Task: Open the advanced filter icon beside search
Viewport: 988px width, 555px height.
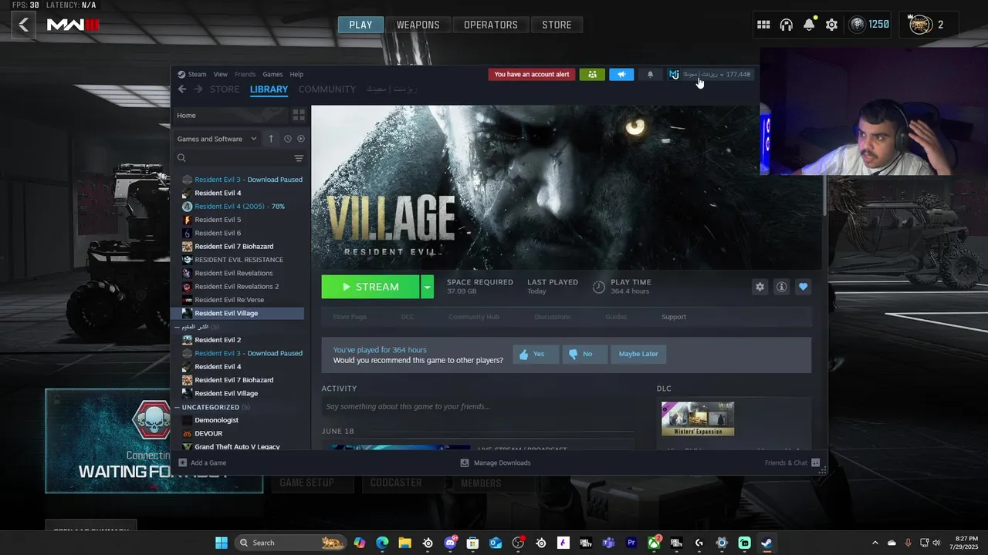Action: [299, 158]
